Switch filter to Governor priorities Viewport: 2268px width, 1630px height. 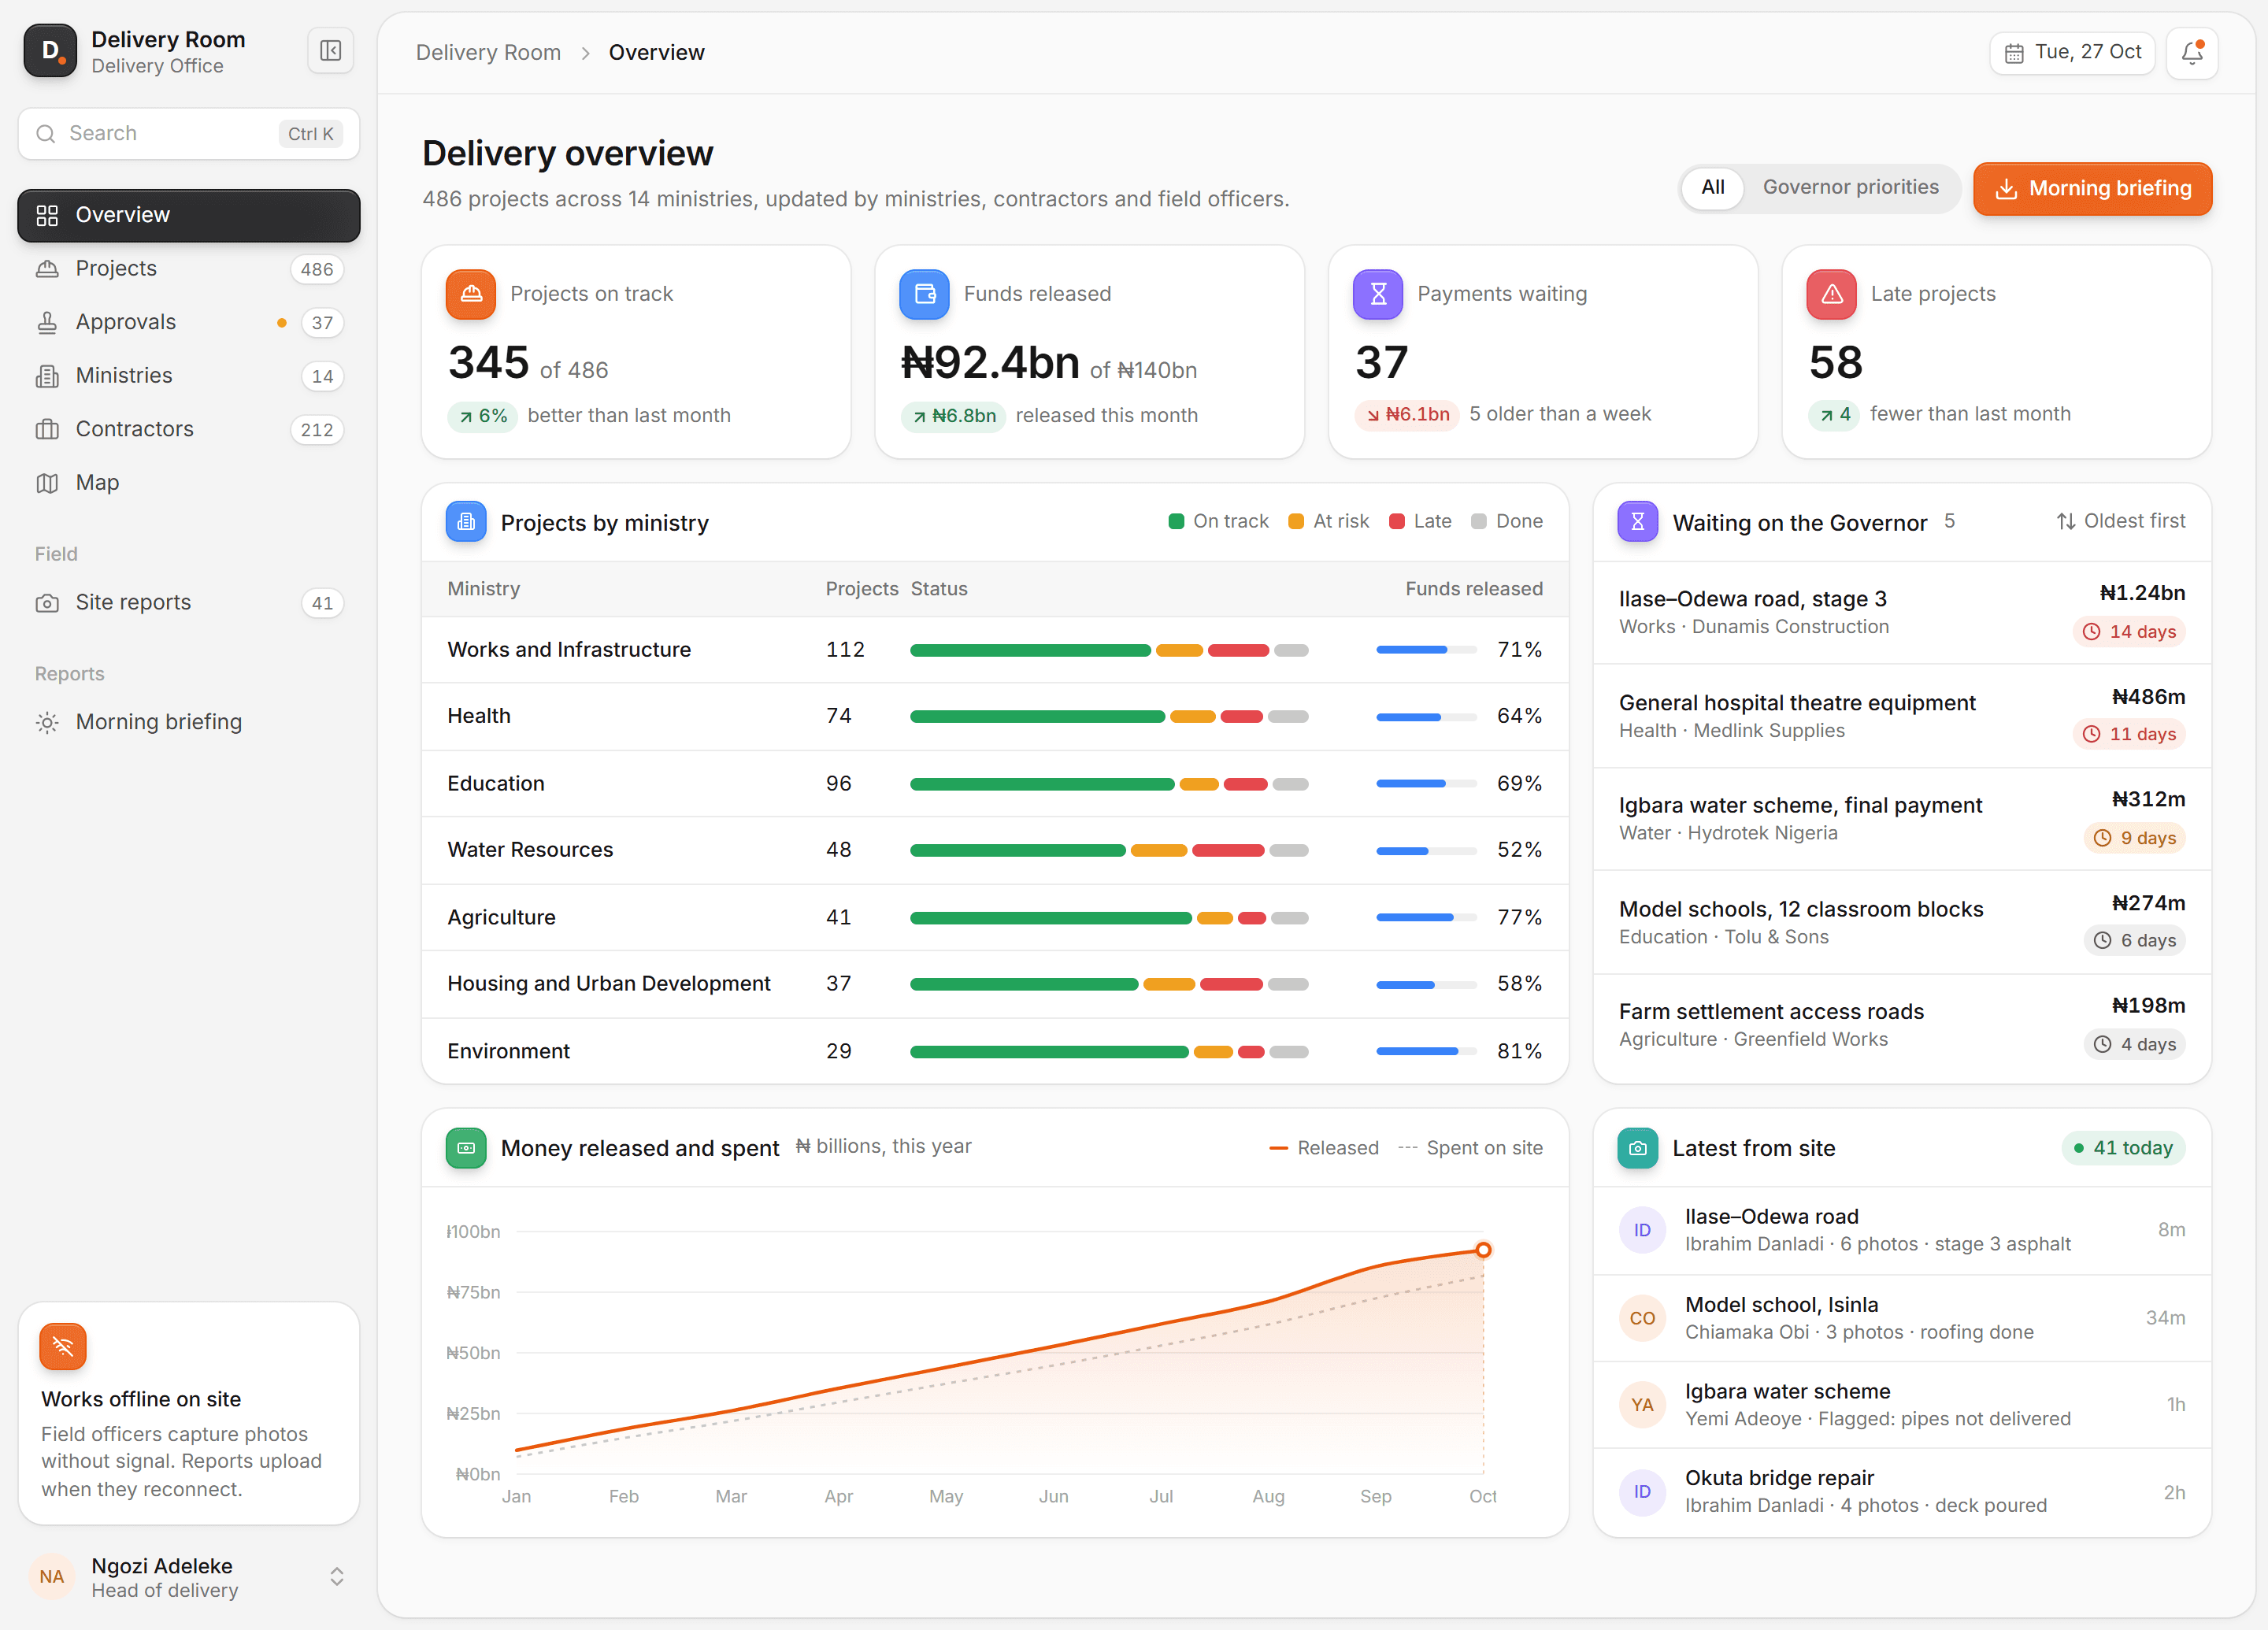[1850, 187]
